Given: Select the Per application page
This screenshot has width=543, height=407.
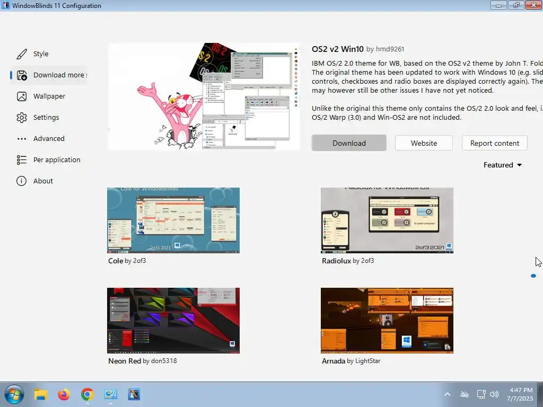Looking at the screenshot, I should point(48,160).
